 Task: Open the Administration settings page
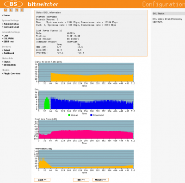click(x=11, y=24)
